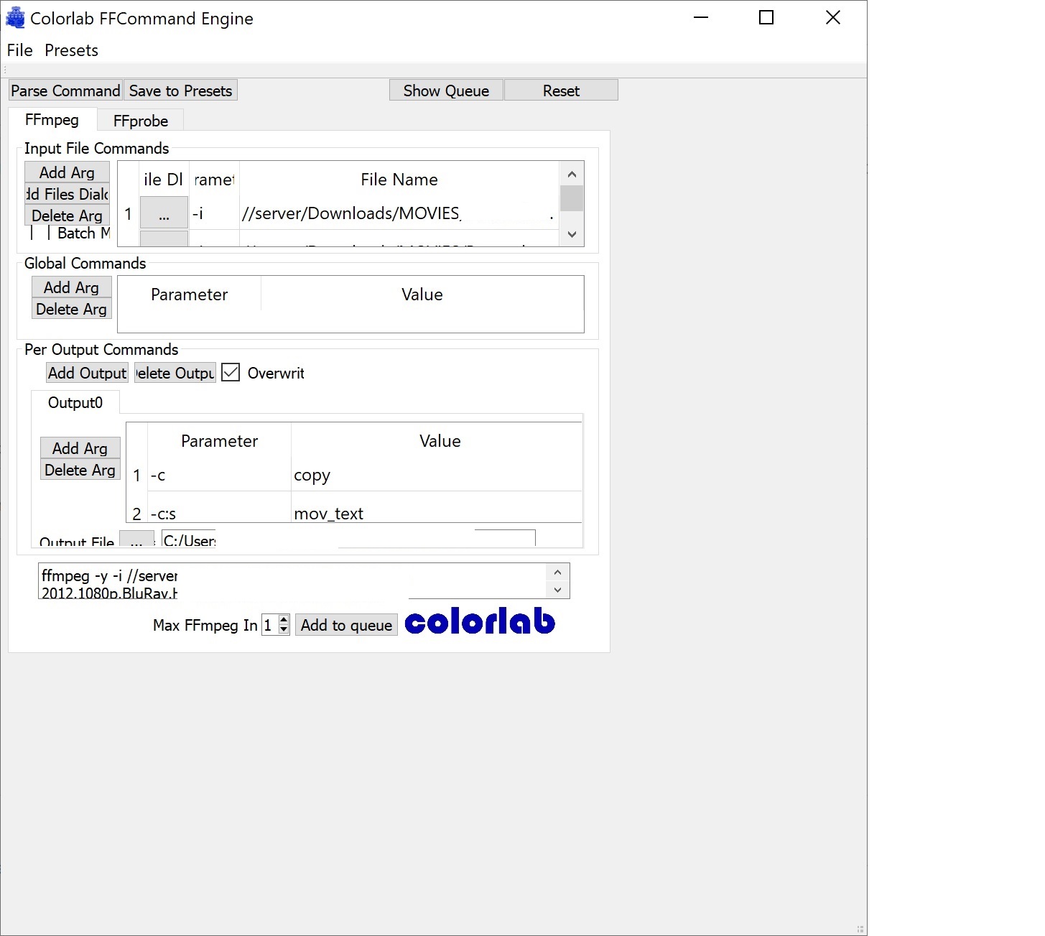Click input table scrollbar up arrow
Screen dimensions: 1045x936
pos(572,174)
